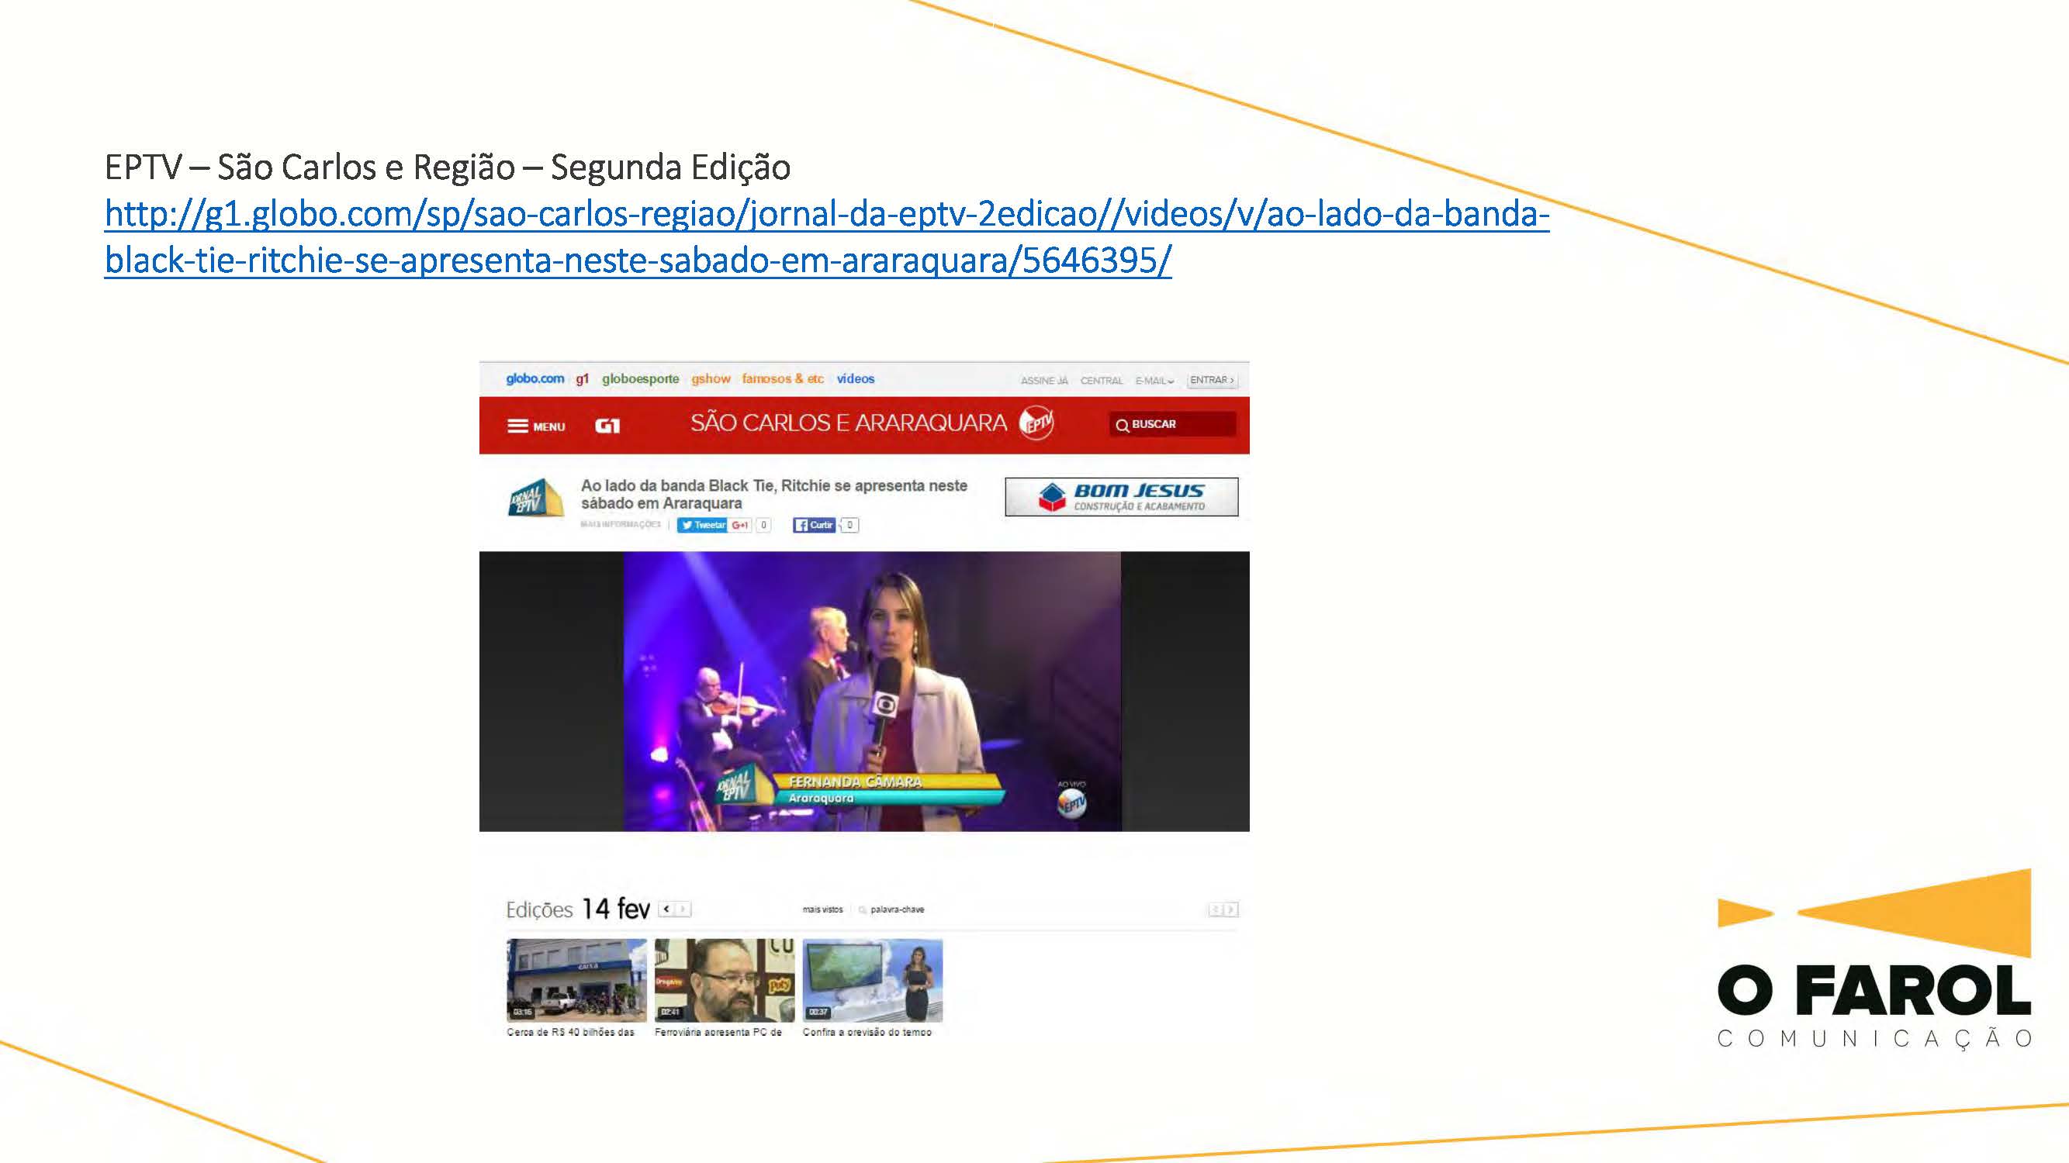
Task: Go to next edition date arrow
Action: [x=683, y=909]
